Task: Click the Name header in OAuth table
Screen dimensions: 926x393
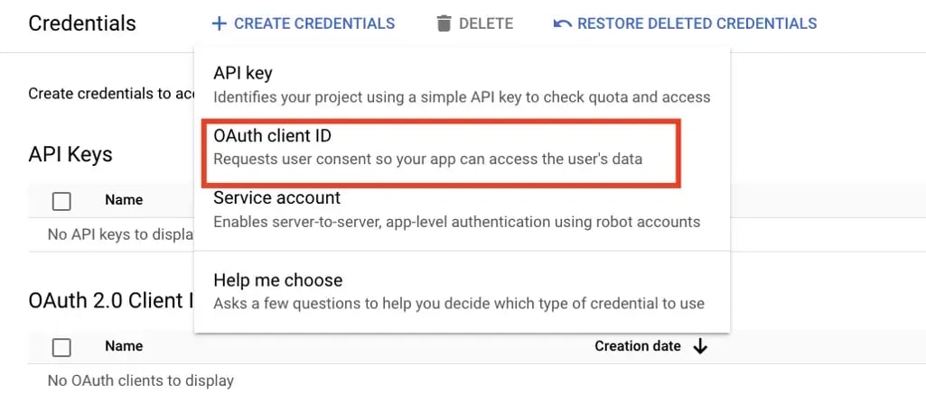Action: tap(124, 346)
